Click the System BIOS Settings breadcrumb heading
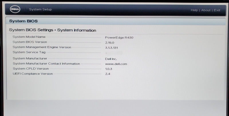The height and width of the screenshot is (116, 229). pyautogui.click(x=53, y=30)
